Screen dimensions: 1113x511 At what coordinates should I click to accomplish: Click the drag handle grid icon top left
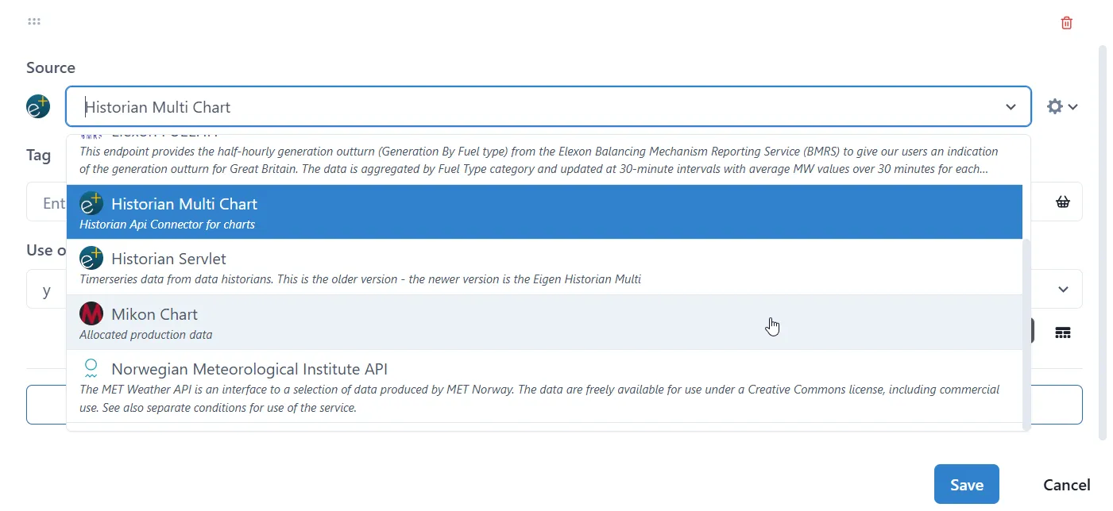(x=33, y=21)
